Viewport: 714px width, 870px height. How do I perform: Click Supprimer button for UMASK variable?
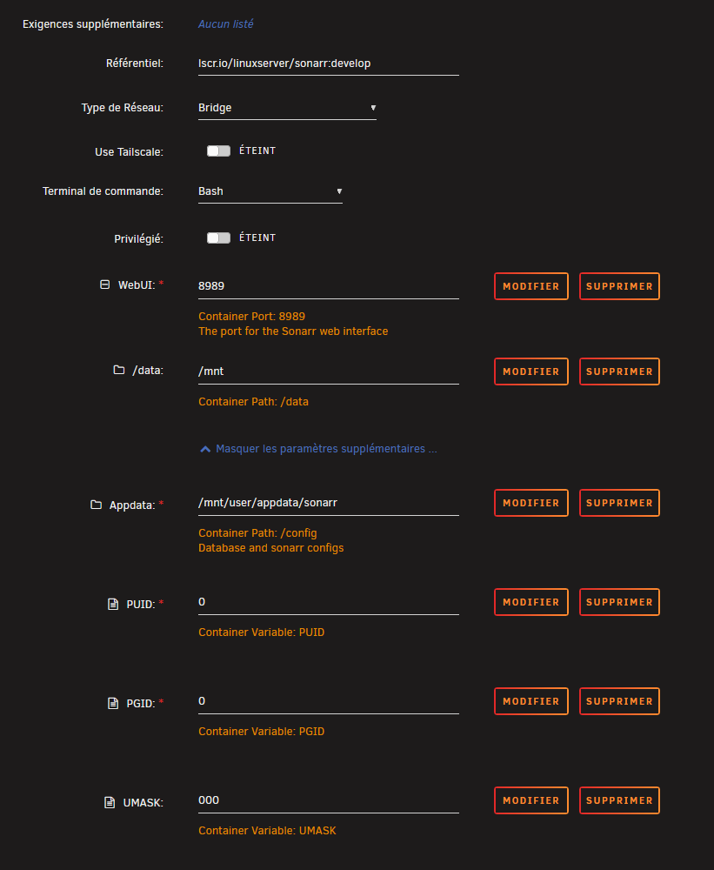point(619,800)
